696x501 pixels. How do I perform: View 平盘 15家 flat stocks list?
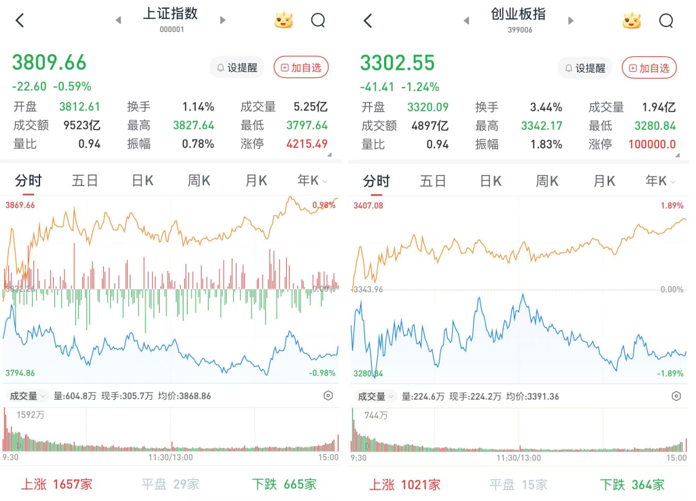pos(519,485)
